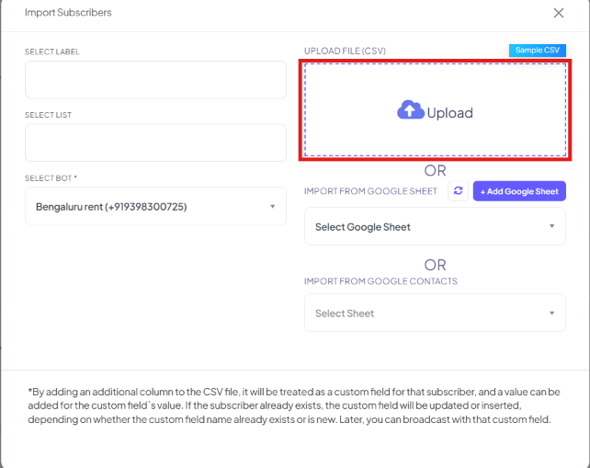The height and width of the screenshot is (468, 590).
Task: Click the Select Bot dropdown arrow
Action: click(x=272, y=206)
